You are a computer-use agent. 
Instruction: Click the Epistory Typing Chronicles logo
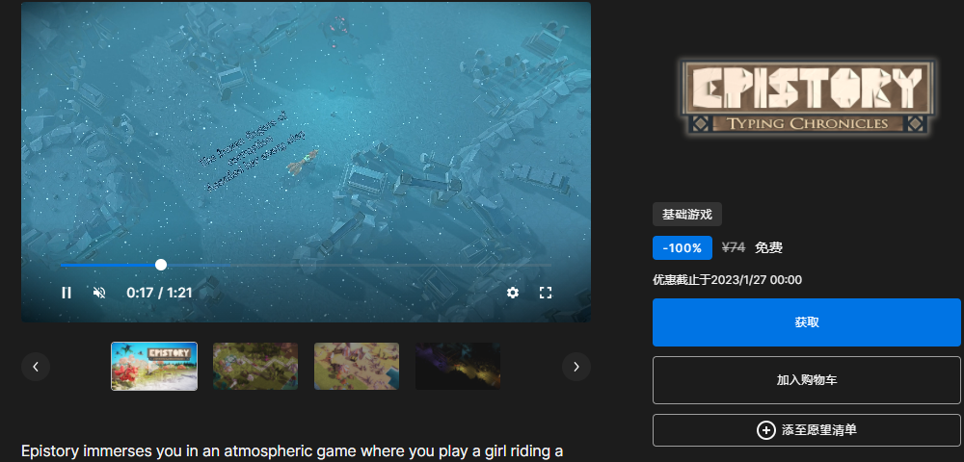pyautogui.click(x=806, y=96)
